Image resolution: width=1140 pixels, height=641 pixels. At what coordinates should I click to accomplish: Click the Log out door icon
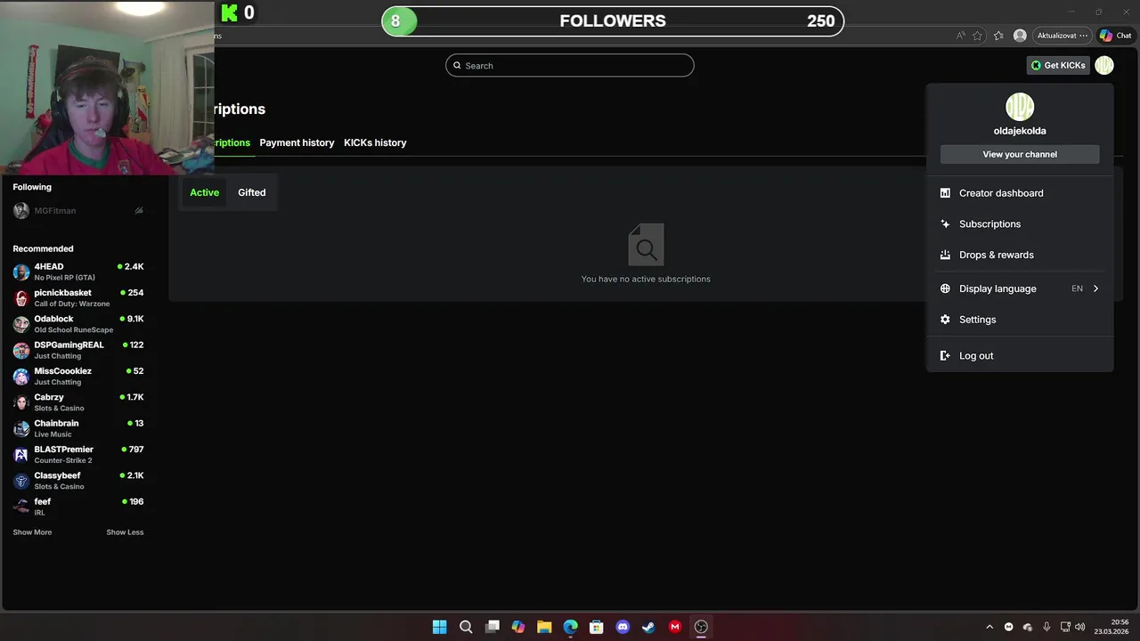(945, 356)
